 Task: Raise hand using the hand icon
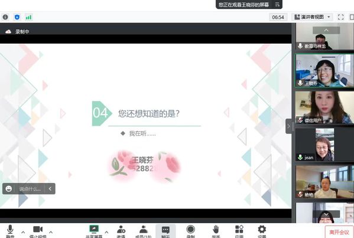(x=216, y=231)
